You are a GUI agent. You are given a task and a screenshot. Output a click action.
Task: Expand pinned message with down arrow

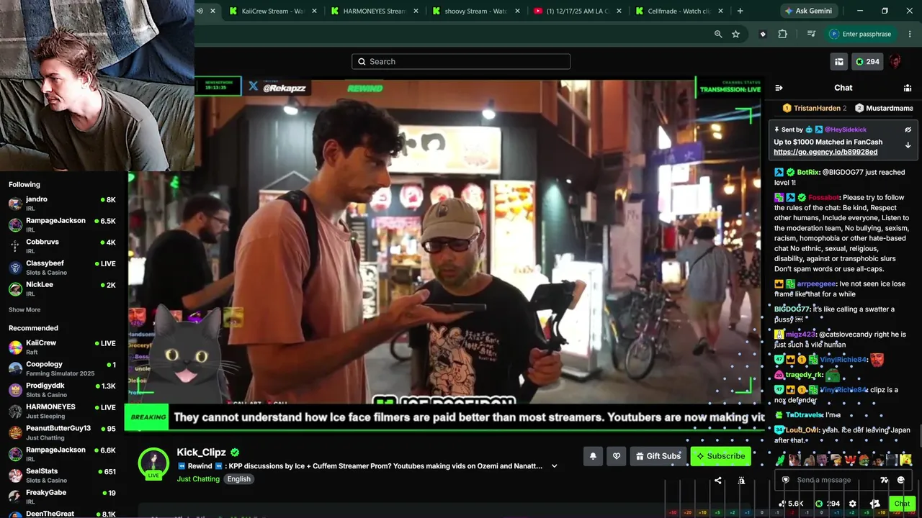point(908,145)
